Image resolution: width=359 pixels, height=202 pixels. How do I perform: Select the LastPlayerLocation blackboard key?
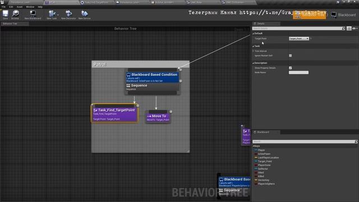point(268,158)
